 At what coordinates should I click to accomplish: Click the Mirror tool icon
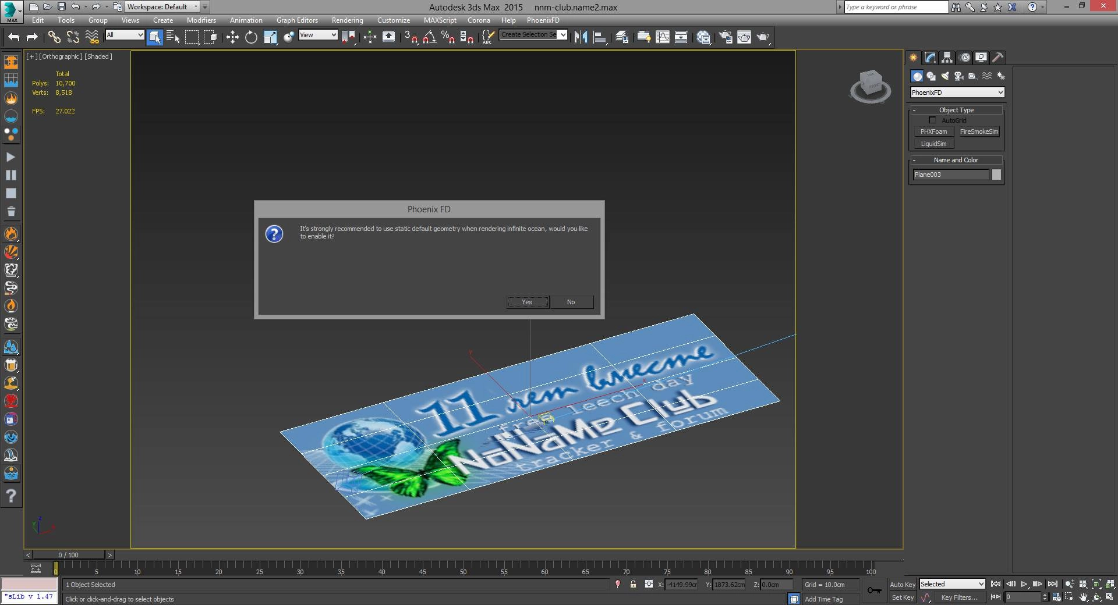tap(581, 37)
